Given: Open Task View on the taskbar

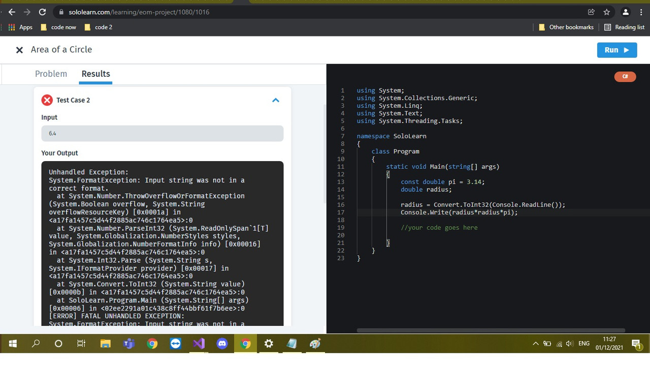Looking at the screenshot, I should [81, 344].
